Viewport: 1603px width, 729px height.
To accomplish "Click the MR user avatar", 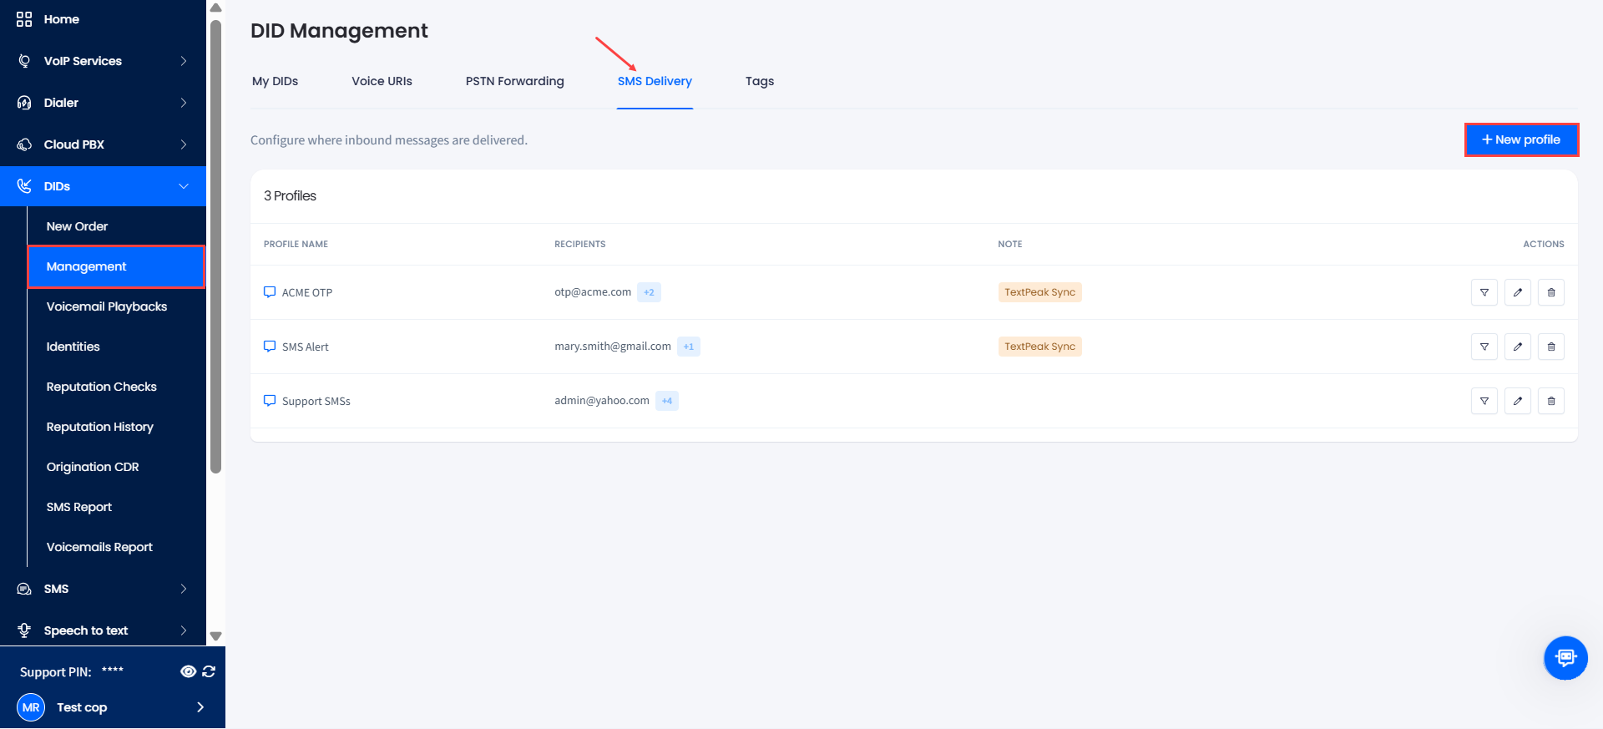I will [31, 707].
